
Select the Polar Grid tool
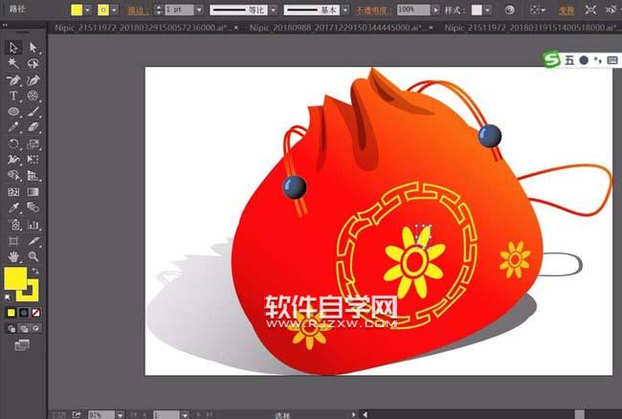tap(33, 96)
